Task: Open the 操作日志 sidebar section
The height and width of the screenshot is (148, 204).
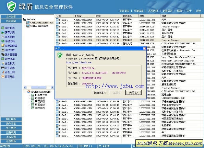Action: point(11,124)
